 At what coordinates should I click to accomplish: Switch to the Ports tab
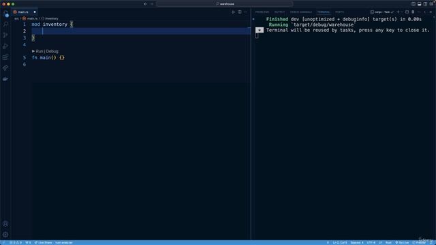[x=339, y=12]
